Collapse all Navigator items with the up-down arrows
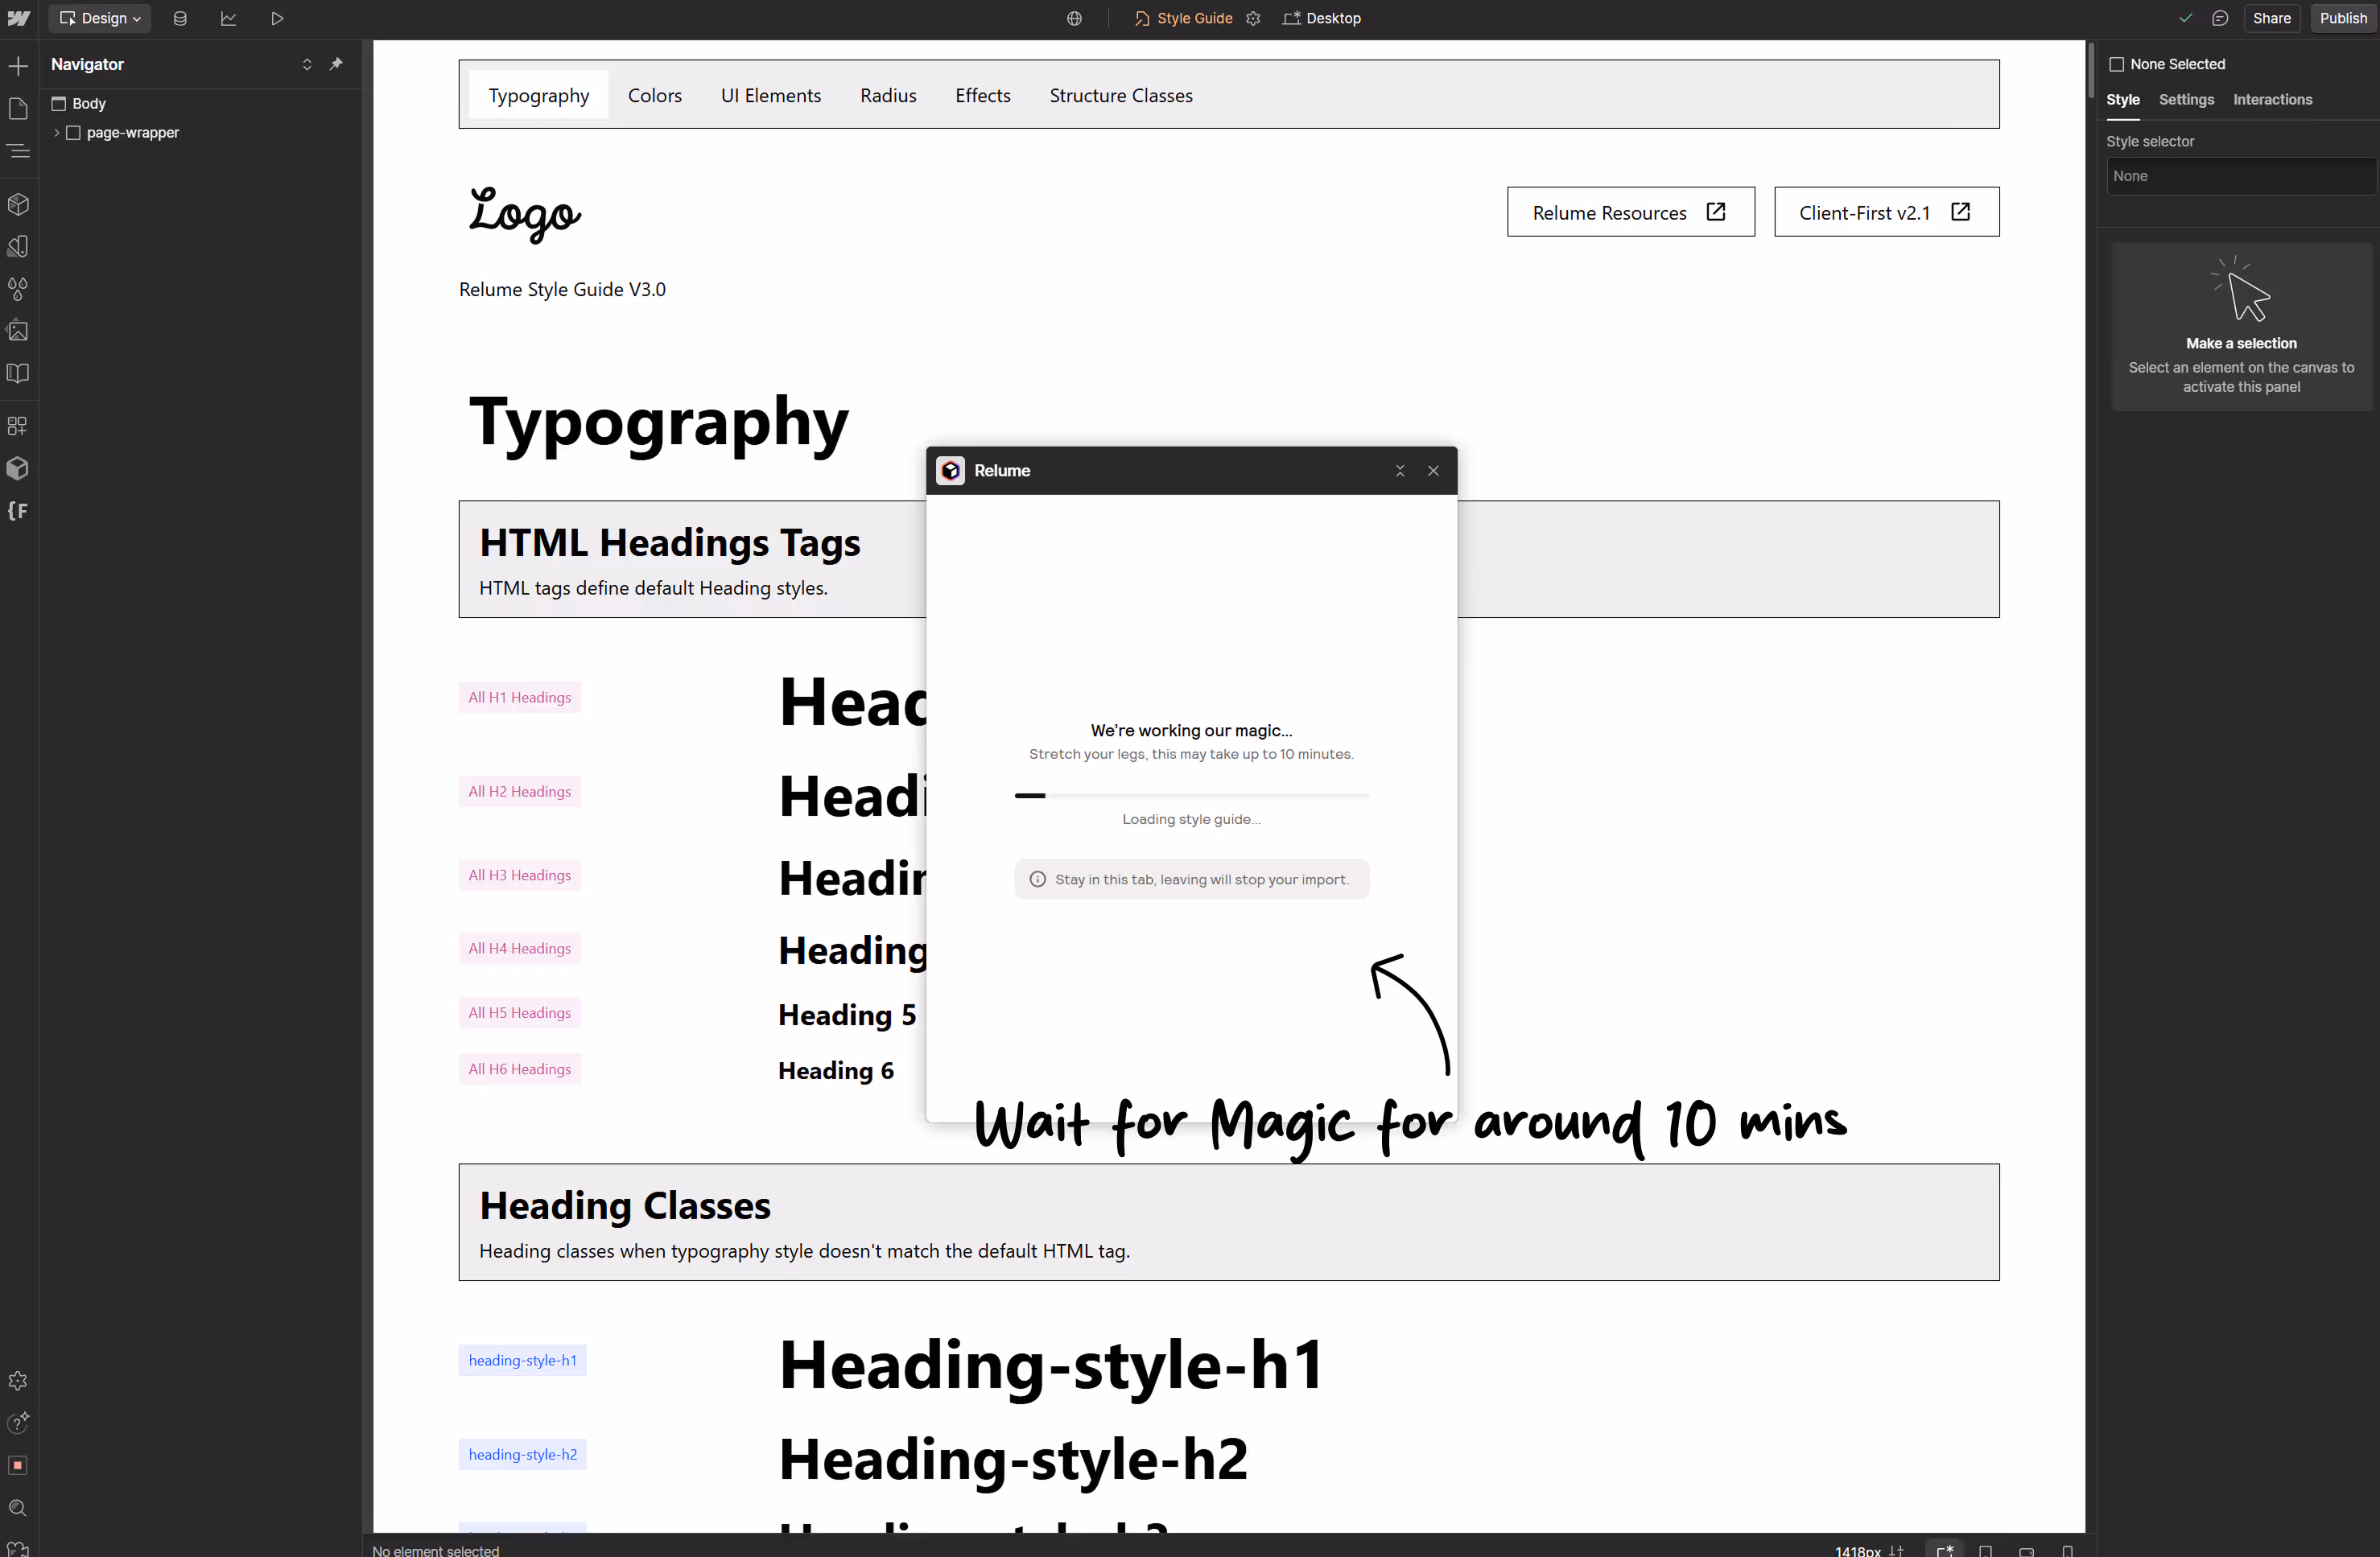2380x1557 pixels. (x=307, y=64)
